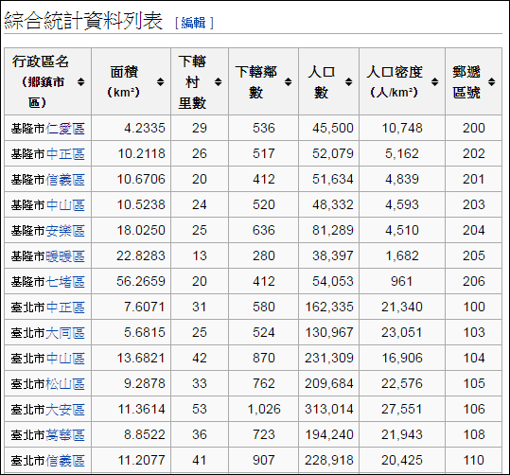This screenshot has width=510, height=475.
Task: Select population value 313,014
Action: [x=329, y=409]
